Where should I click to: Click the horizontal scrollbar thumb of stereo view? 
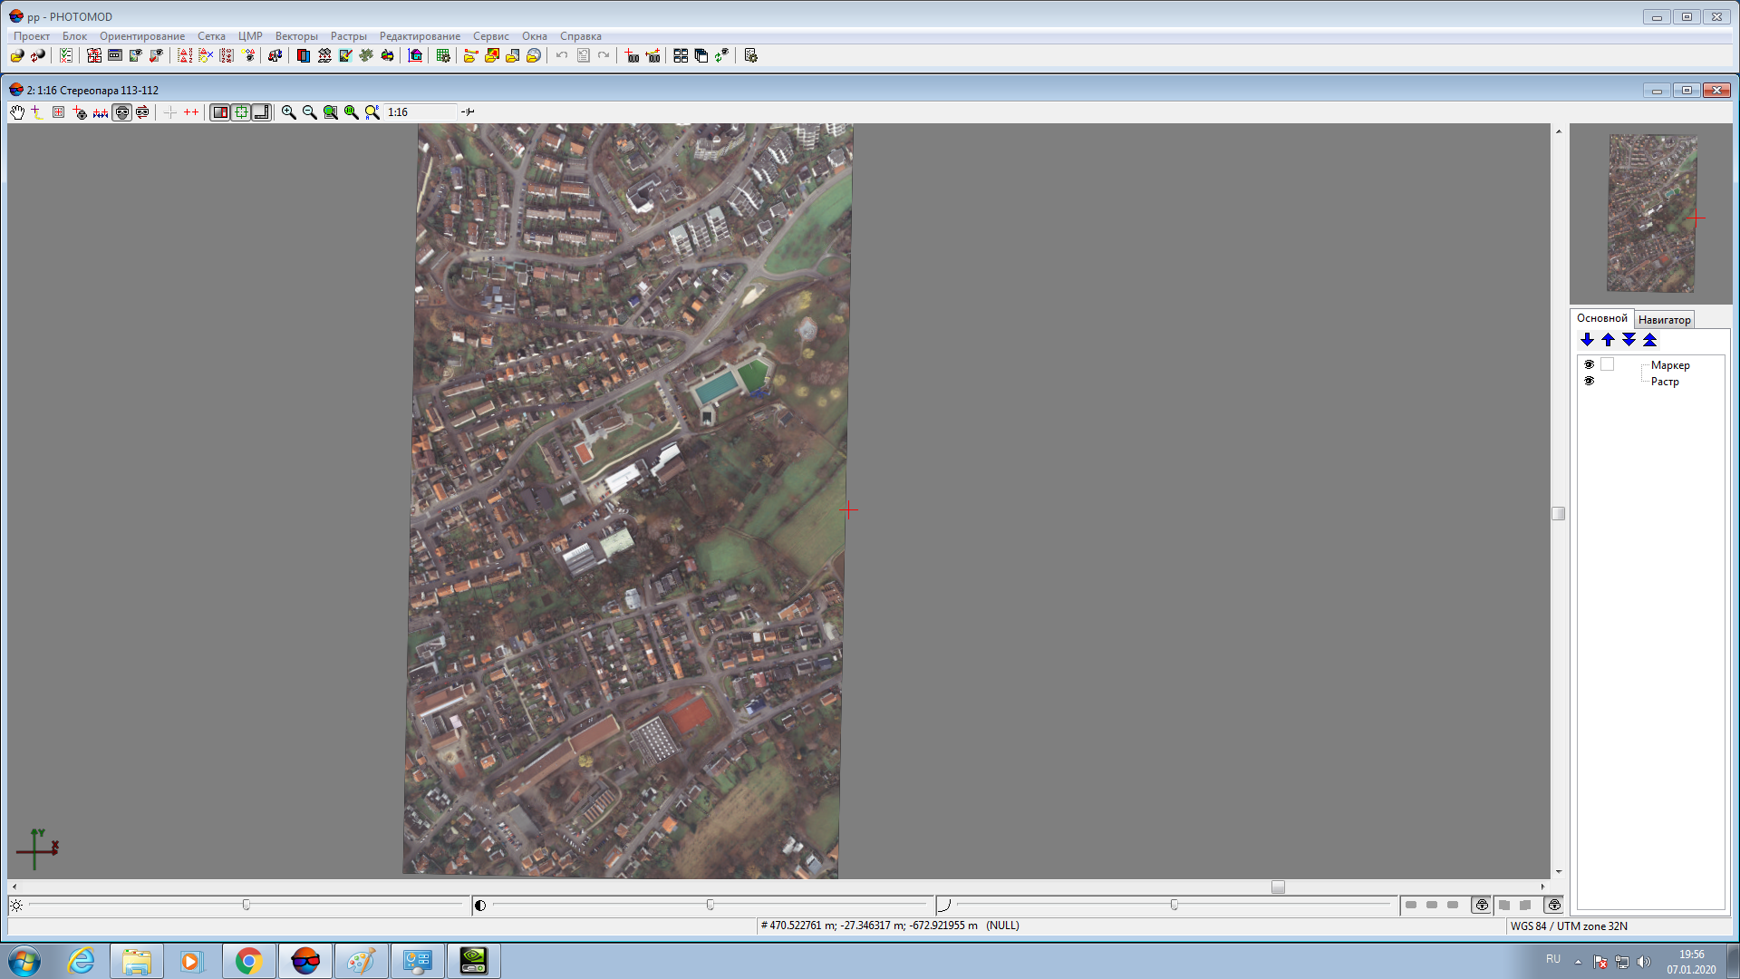(1278, 887)
